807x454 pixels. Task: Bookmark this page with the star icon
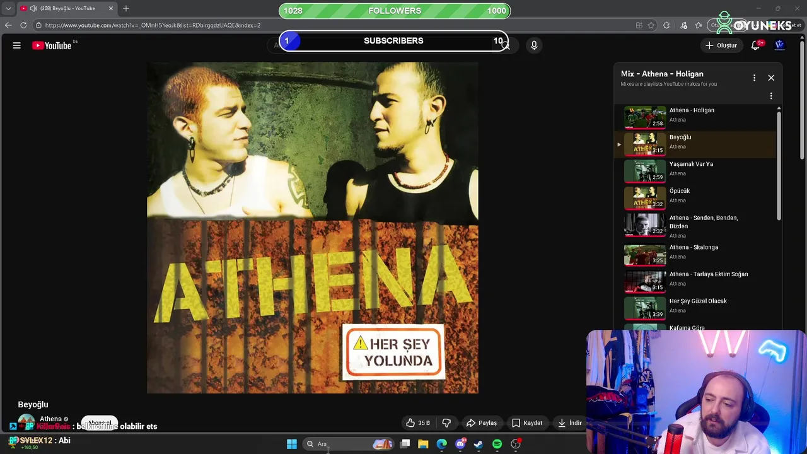point(651,25)
